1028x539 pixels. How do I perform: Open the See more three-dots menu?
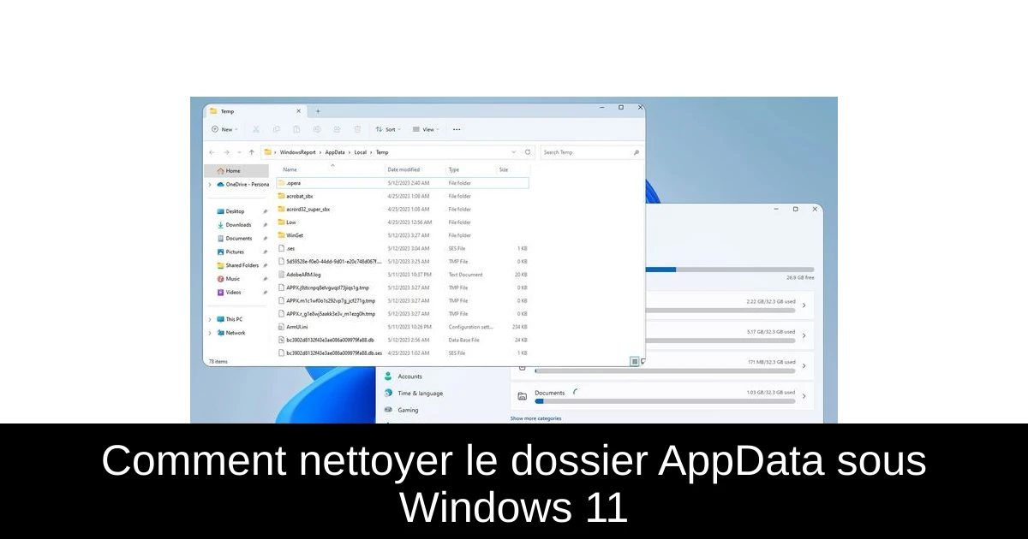pos(457,129)
